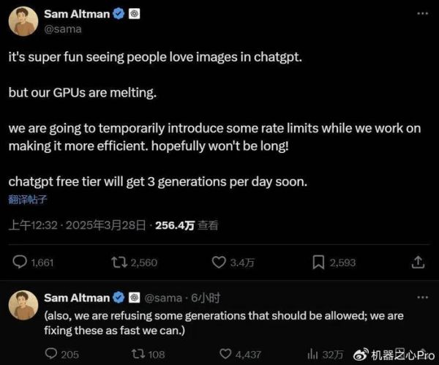Click the blue verified badge in the main tweet header
The image size is (439, 365).
tap(118, 14)
